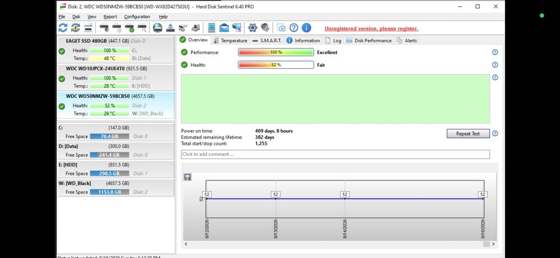The image size is (560, 258).
Task: Click the camera screenshot toolbar icon
Action: pyautogui.click(x=282, y=28)
